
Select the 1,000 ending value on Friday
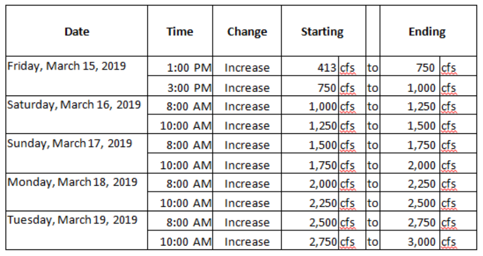click(x=422, y=88)
